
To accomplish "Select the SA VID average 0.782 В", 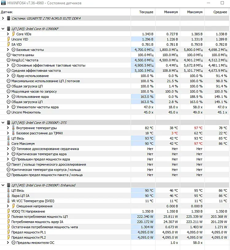I will tap(221, 44).
